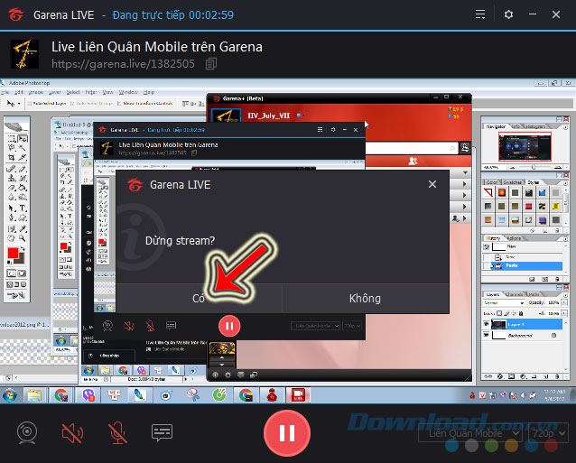Toggle the webcam in Garena LIVE controls
The height and width of the screenshot is (463, 576).
(27, 432)
